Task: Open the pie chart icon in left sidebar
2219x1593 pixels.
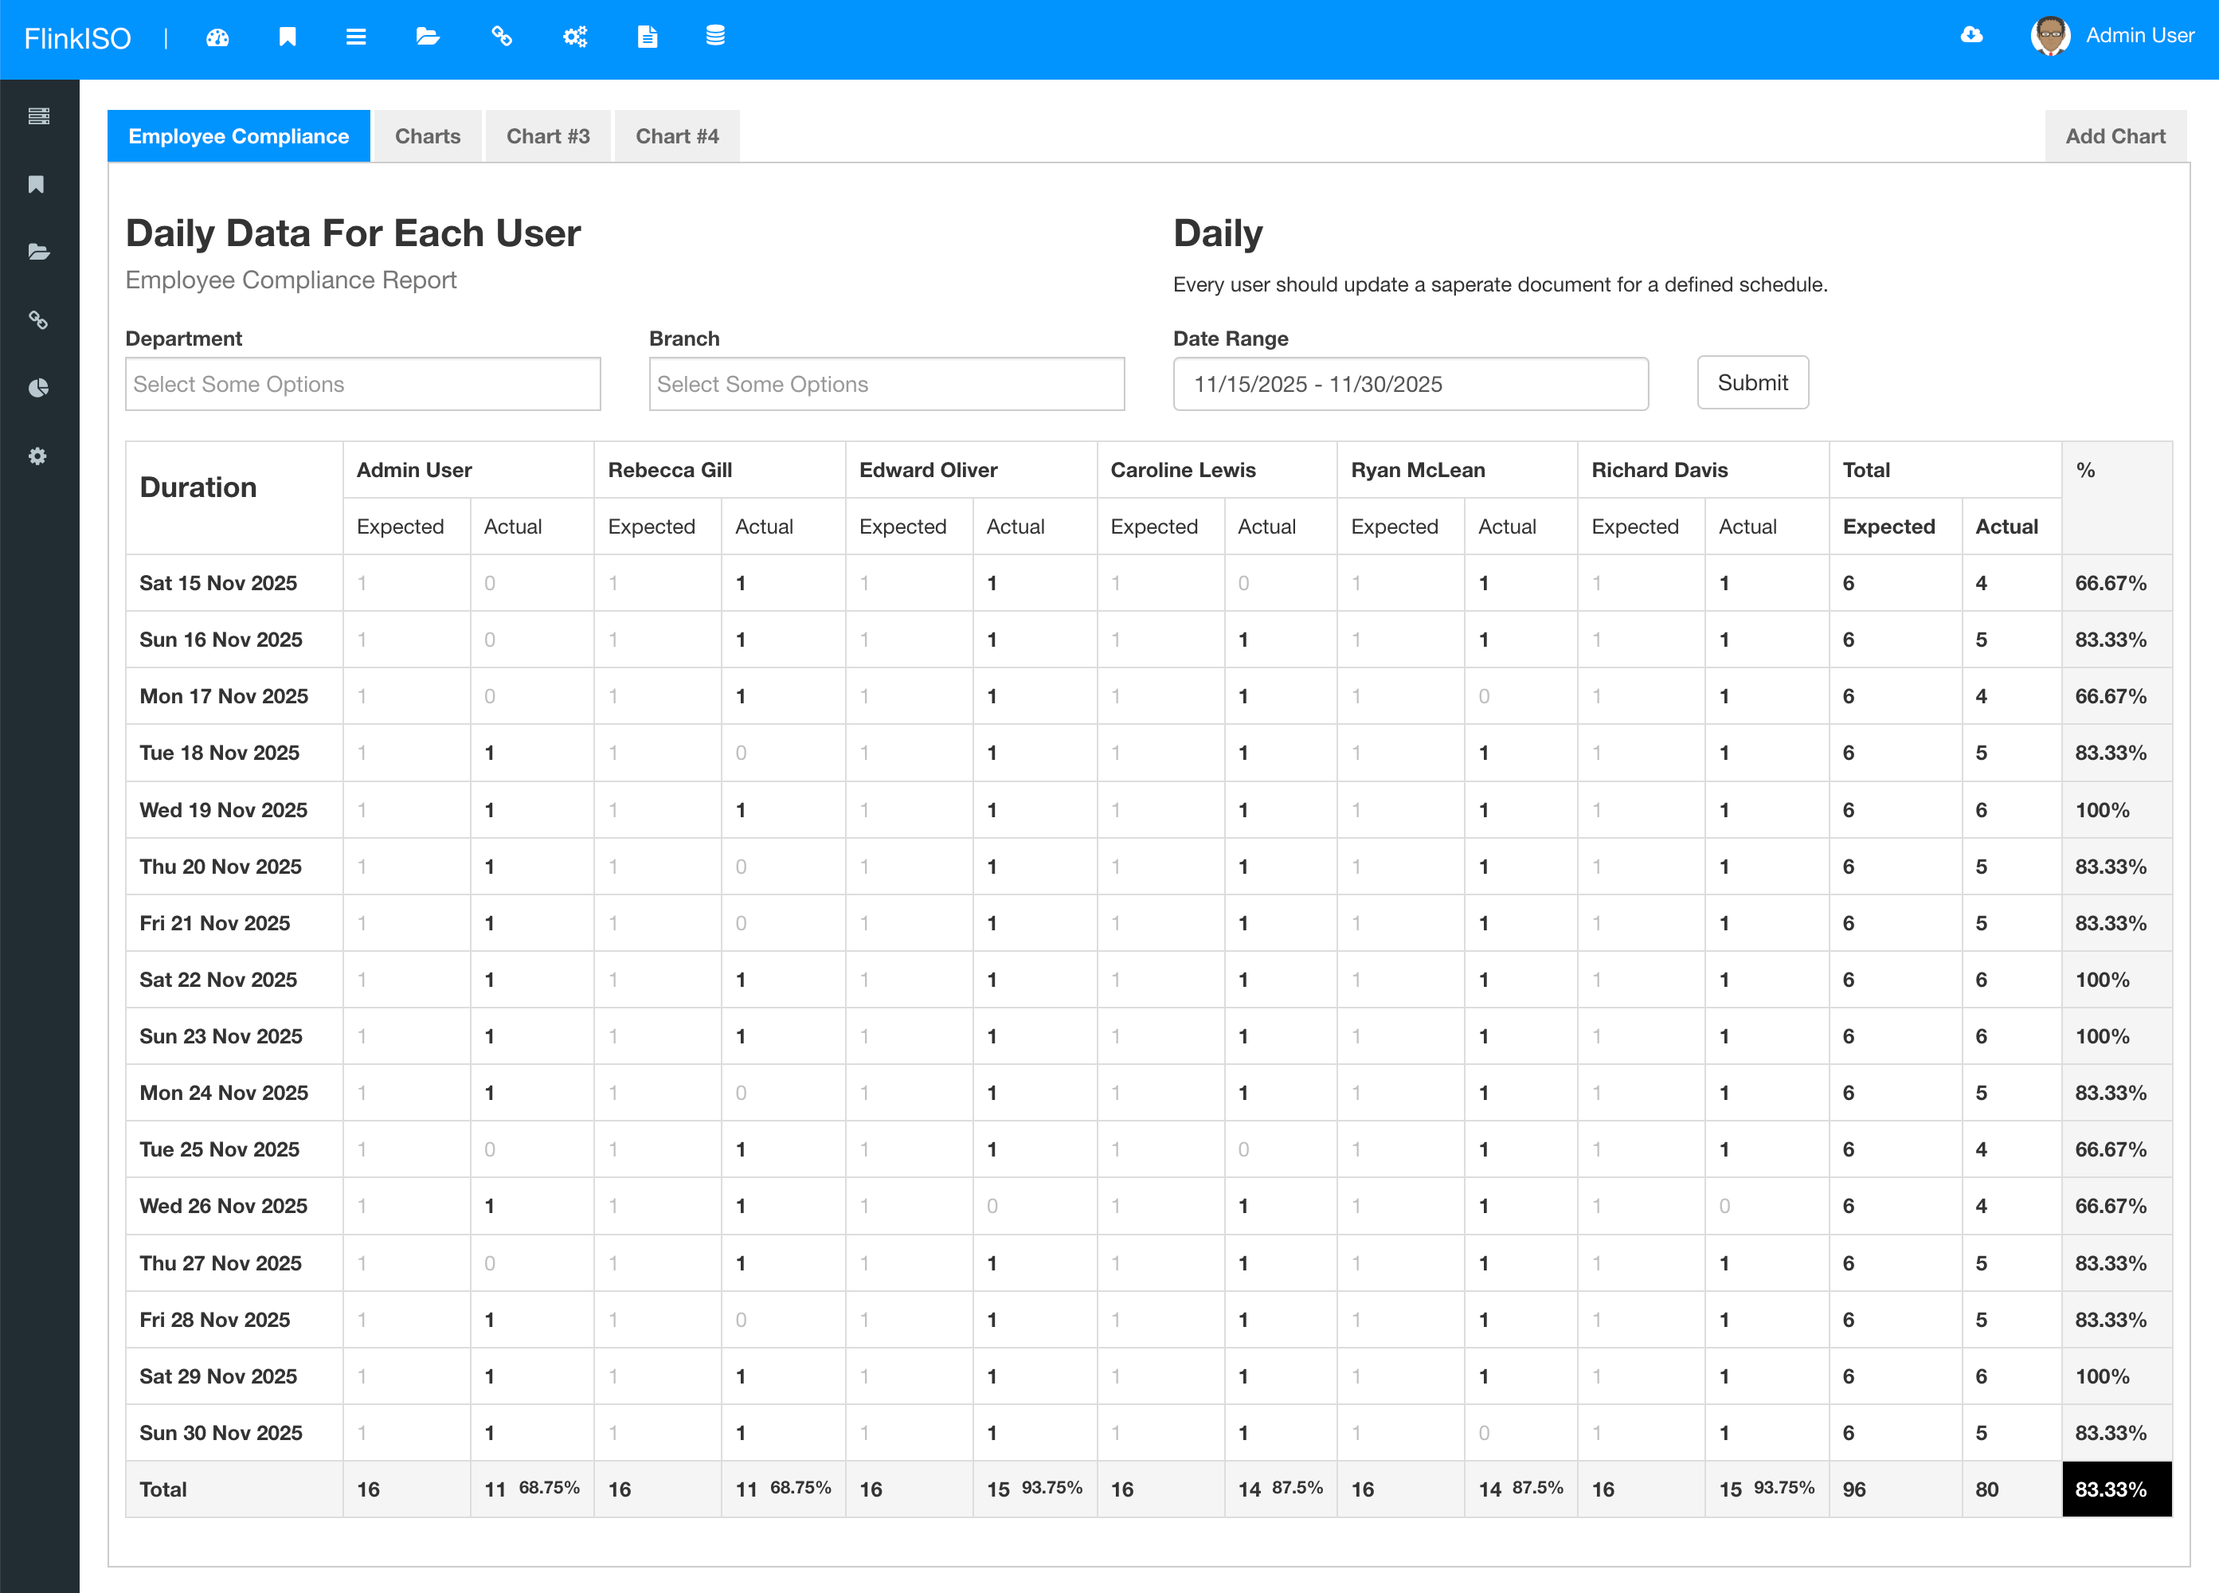Action: pos(38,389)
